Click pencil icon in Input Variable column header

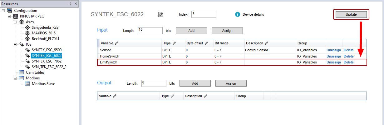pos(116,43)
